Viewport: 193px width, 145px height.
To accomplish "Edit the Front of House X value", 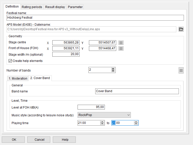I will pyautogui.click(x=66, y=48).
